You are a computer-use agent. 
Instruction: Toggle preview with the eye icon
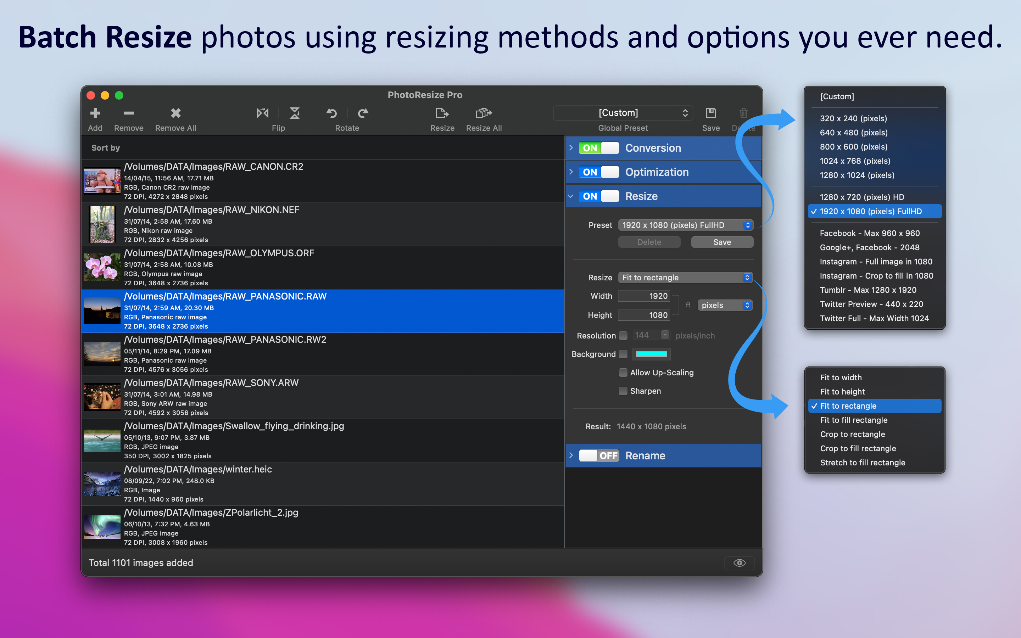click(739, 563)
